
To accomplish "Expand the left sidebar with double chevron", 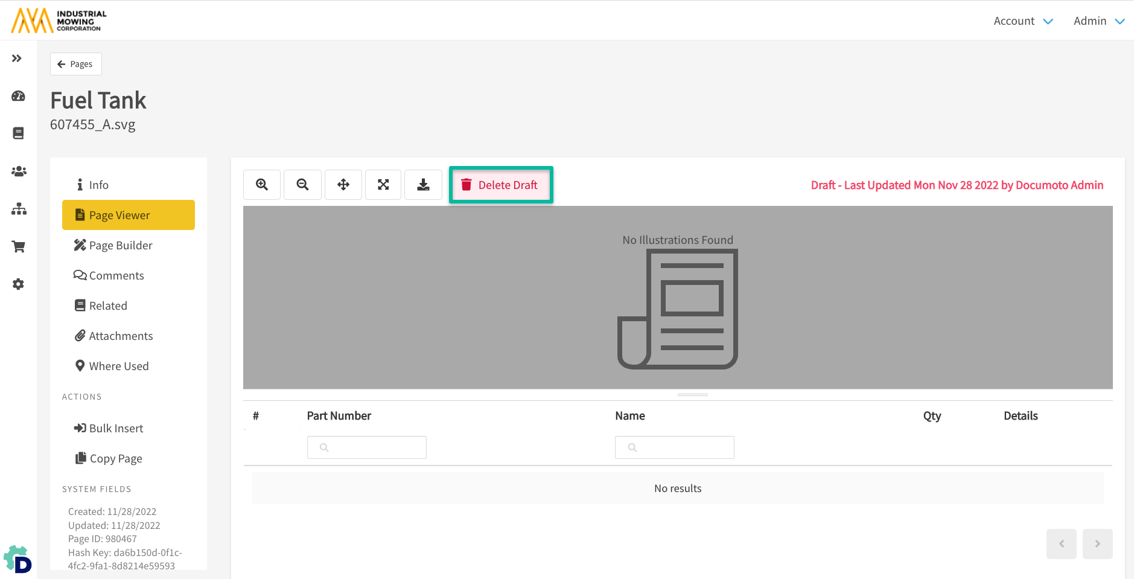I will (x=17, y=59).
